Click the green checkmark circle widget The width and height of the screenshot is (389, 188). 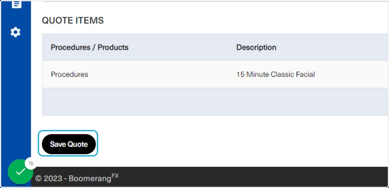(x=20, y=171)
